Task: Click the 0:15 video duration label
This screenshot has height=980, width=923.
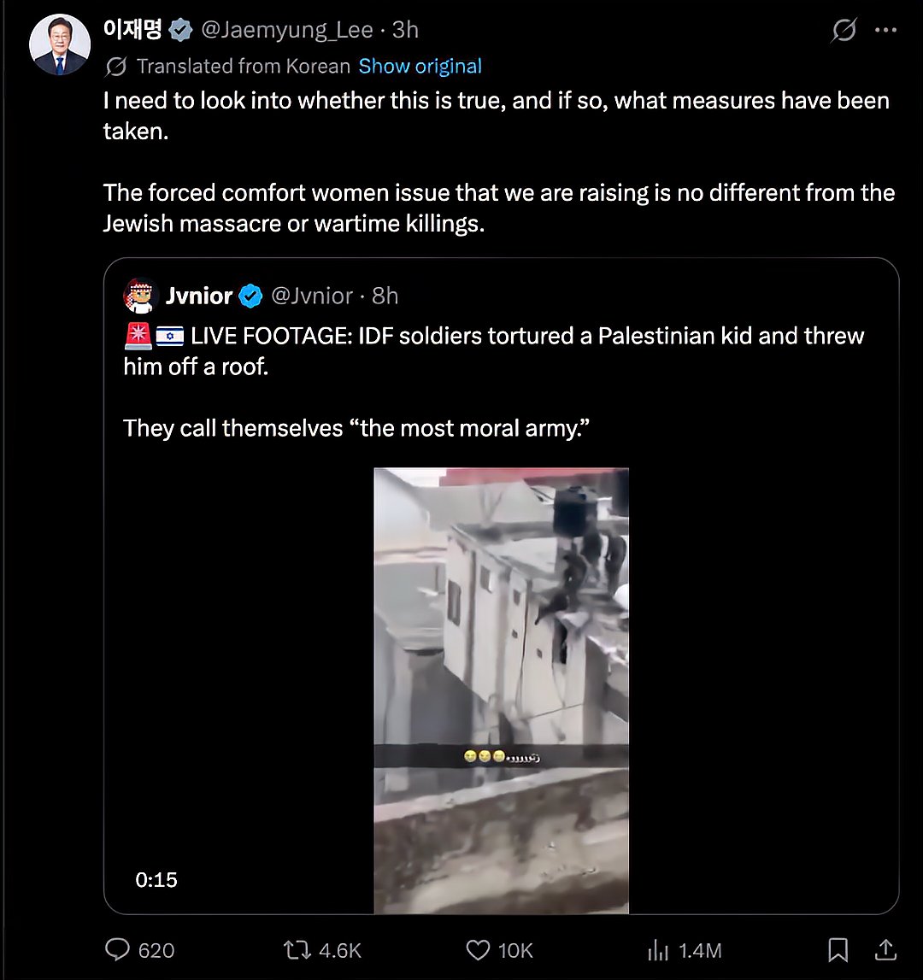Action: [156, 879]
